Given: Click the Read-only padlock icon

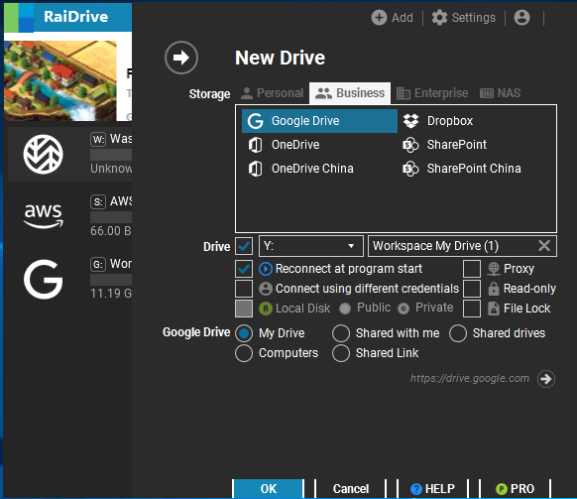Looking at the screenshot, I should click(x=493, y=289).
